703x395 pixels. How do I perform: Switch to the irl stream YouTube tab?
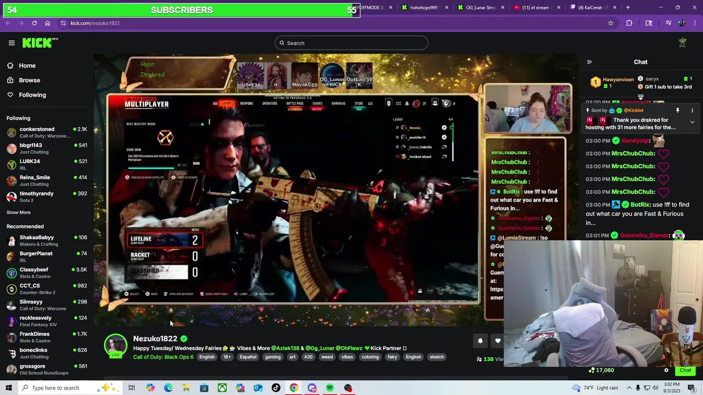(x=537, y=8)
